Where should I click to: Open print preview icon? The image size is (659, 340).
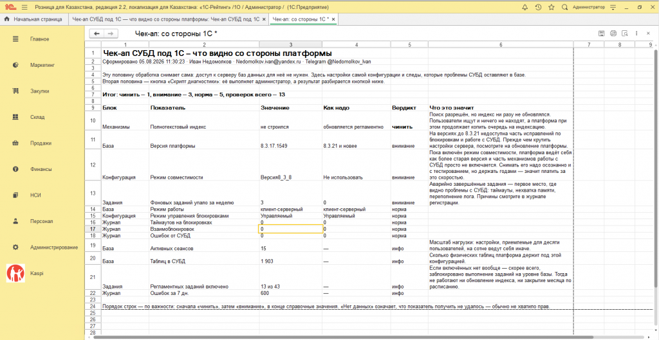[x=625, y=33]
